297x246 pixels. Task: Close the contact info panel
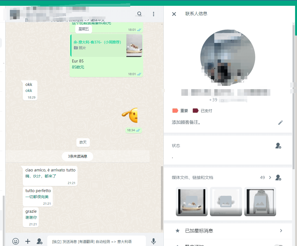174,14
